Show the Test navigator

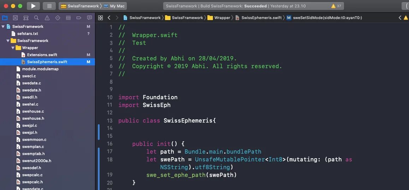[58, 18]
